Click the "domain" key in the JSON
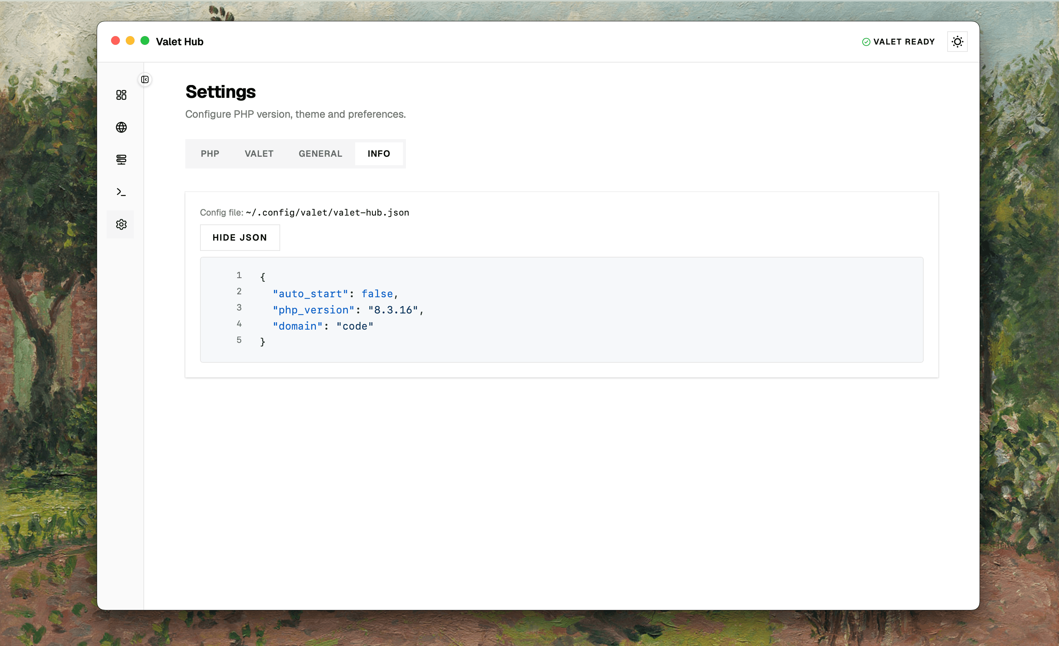 297,326
